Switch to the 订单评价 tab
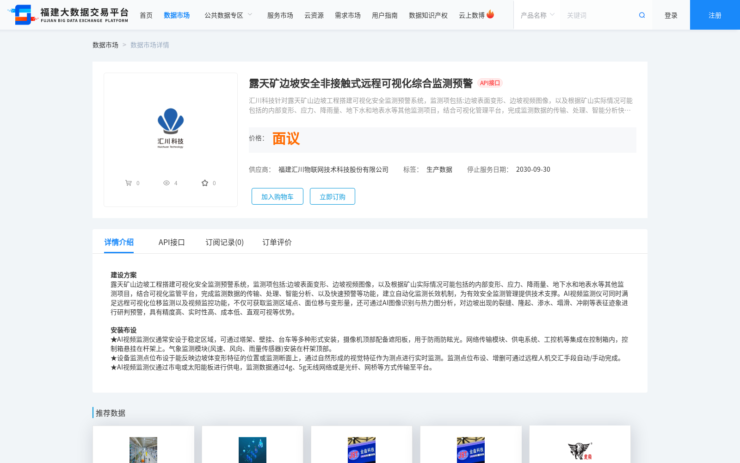Screen dimensions: 740x463 click(277, 242)
